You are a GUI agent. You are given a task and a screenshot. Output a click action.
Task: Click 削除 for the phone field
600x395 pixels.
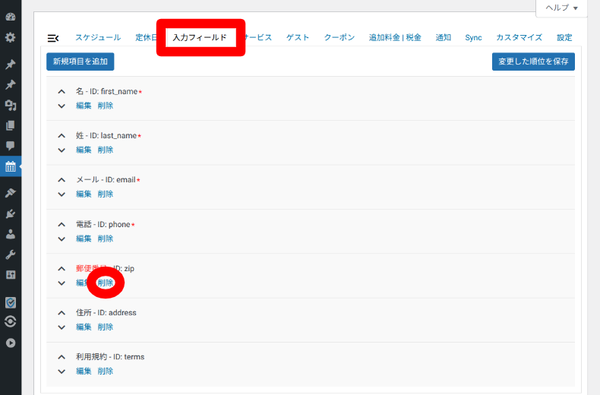coord(106,239)
